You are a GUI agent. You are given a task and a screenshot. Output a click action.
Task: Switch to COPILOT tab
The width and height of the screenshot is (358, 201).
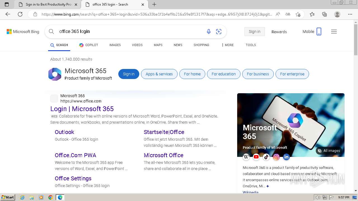pos(88,45)
